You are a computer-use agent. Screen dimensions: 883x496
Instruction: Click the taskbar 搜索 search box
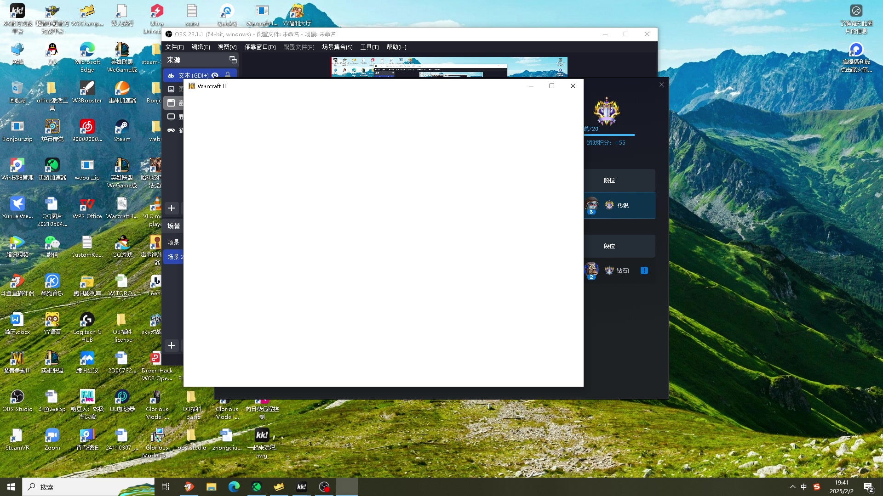click(88, 487)
